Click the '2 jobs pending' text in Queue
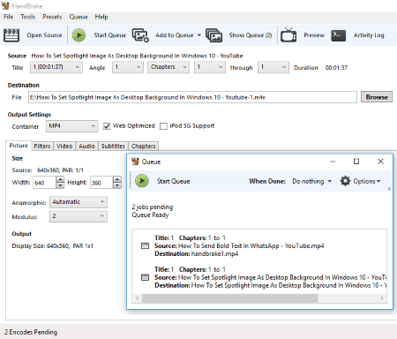Image resolution: width=397 pixels, height=339 pixels. coord(153,207)
